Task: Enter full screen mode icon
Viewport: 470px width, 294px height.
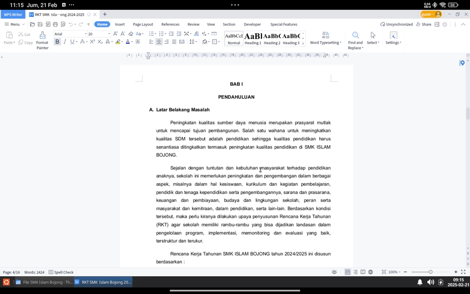Action: 464,272
